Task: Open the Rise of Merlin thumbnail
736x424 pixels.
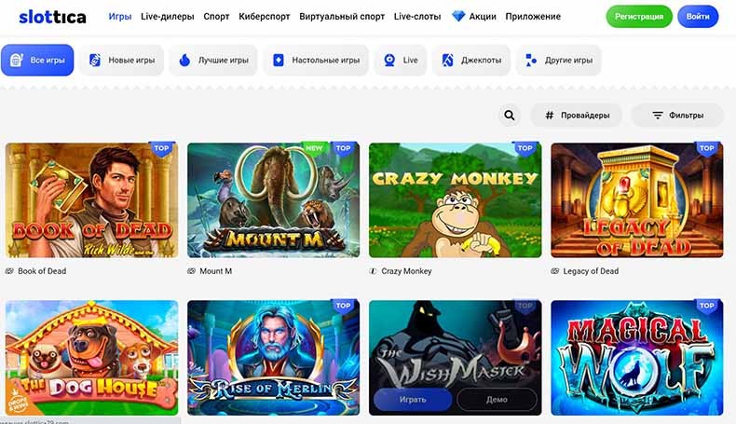Action: [x=273, y=358]
